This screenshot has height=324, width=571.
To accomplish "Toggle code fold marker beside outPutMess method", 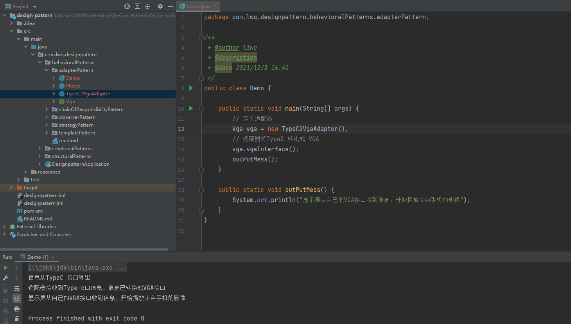I will coord(201,190).
